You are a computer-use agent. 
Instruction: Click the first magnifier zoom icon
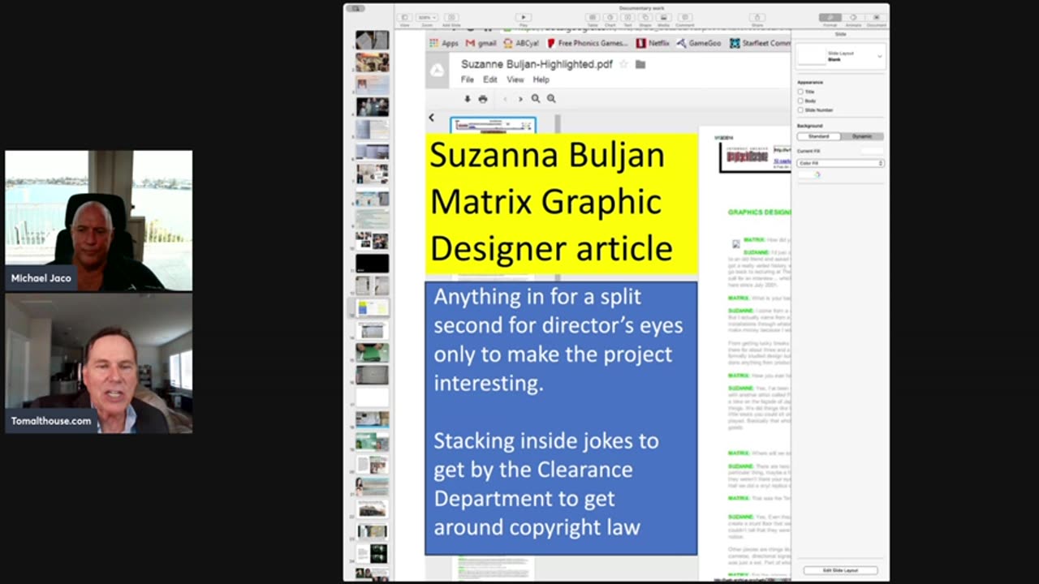point(536,99)
